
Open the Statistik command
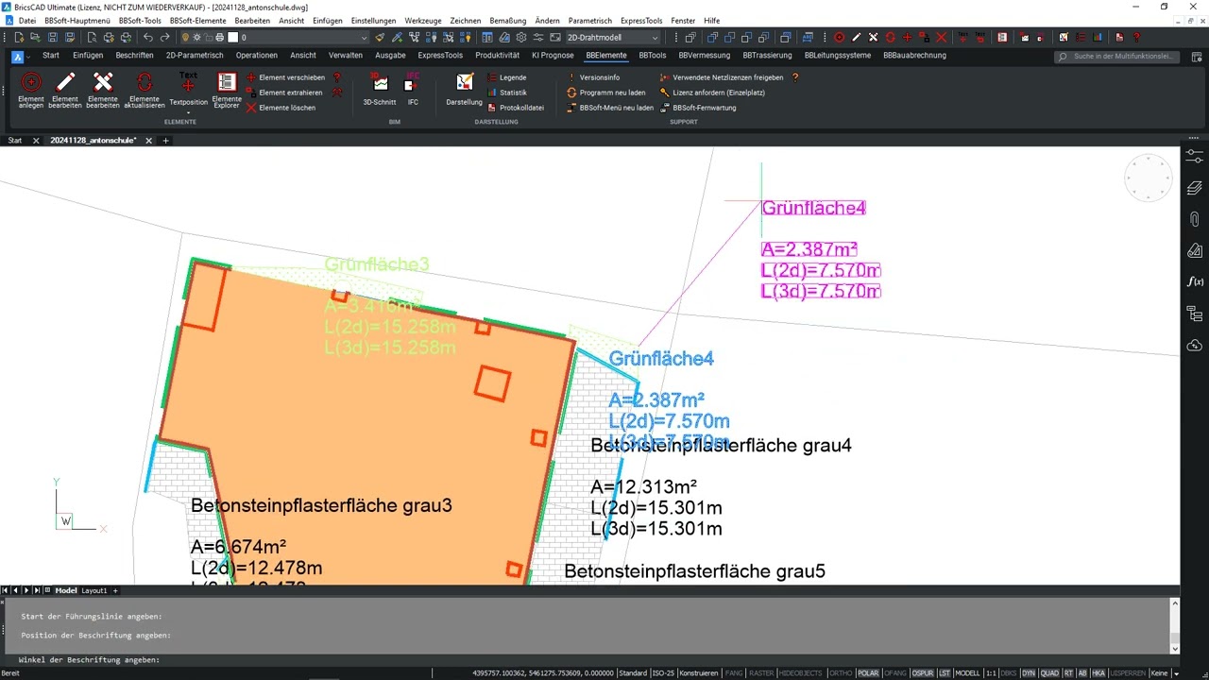pyautogui.click(x=507, y=93)
